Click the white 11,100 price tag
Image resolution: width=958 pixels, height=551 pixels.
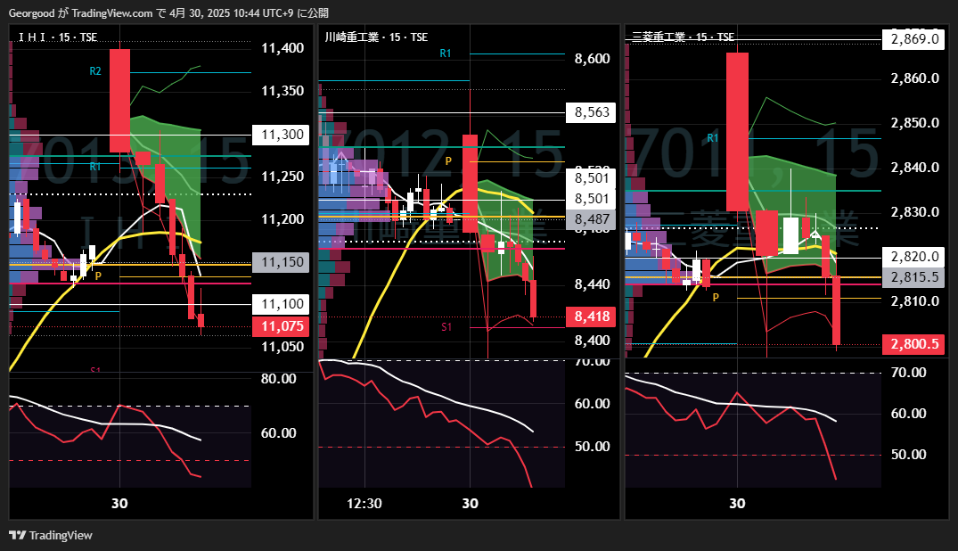click(x=281, y=304)
